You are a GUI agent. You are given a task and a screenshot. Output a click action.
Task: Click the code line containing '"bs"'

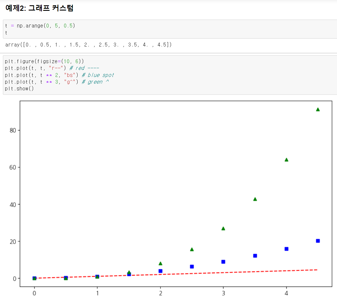click(x=59, y=75)
